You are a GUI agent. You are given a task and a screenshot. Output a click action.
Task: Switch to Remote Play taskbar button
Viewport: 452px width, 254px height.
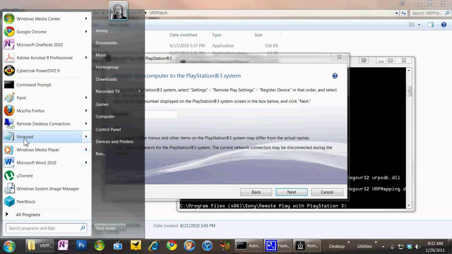(307, 246)
